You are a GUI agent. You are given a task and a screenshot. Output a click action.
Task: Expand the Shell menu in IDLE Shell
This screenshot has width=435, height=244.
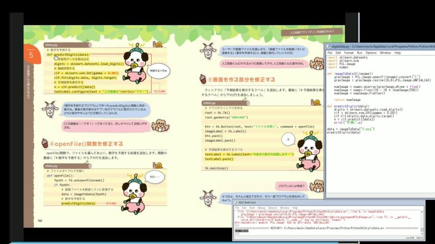click(251, 208)
